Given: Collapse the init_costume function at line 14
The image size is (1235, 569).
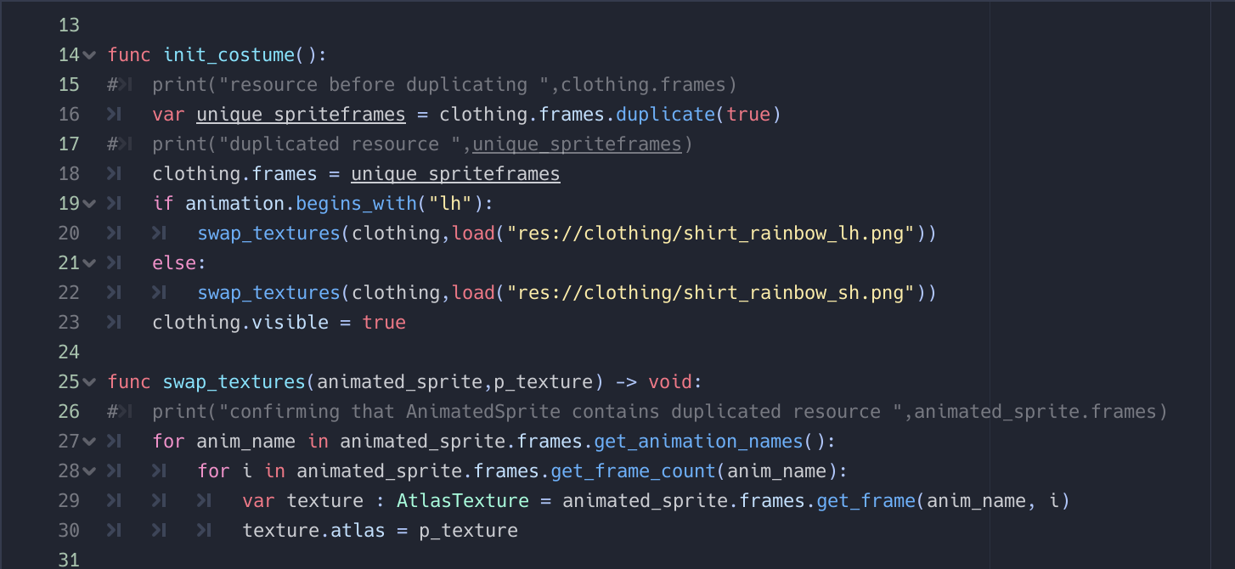Looking at the screenshot, I should point(90,55).
